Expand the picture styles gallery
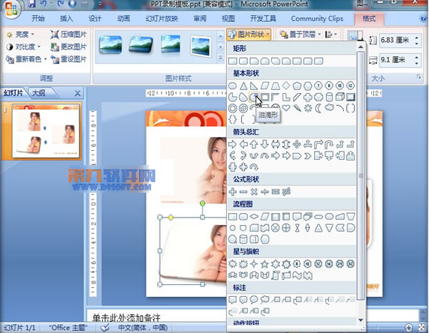The height and width of the screenshot is (333, 429). point(220,58)
